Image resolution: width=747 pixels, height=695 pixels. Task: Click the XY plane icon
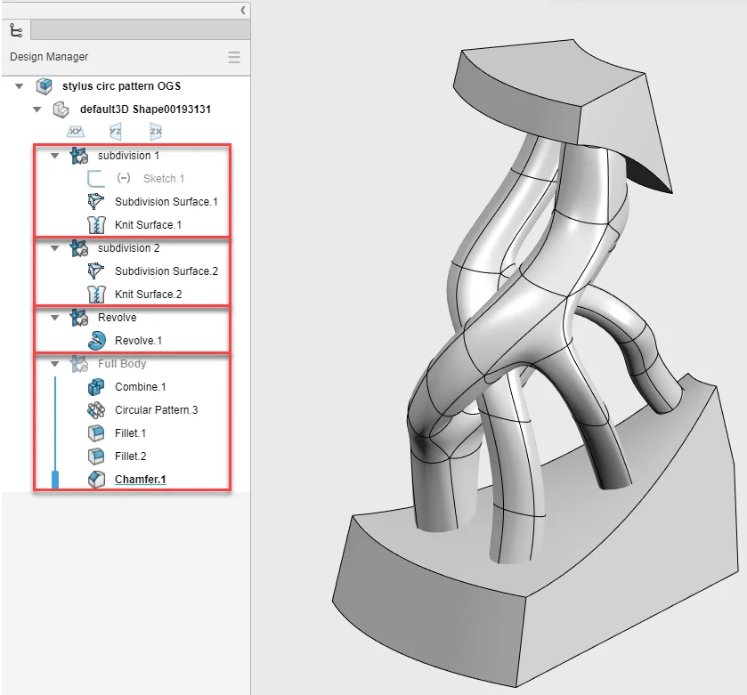click(76, 132)
